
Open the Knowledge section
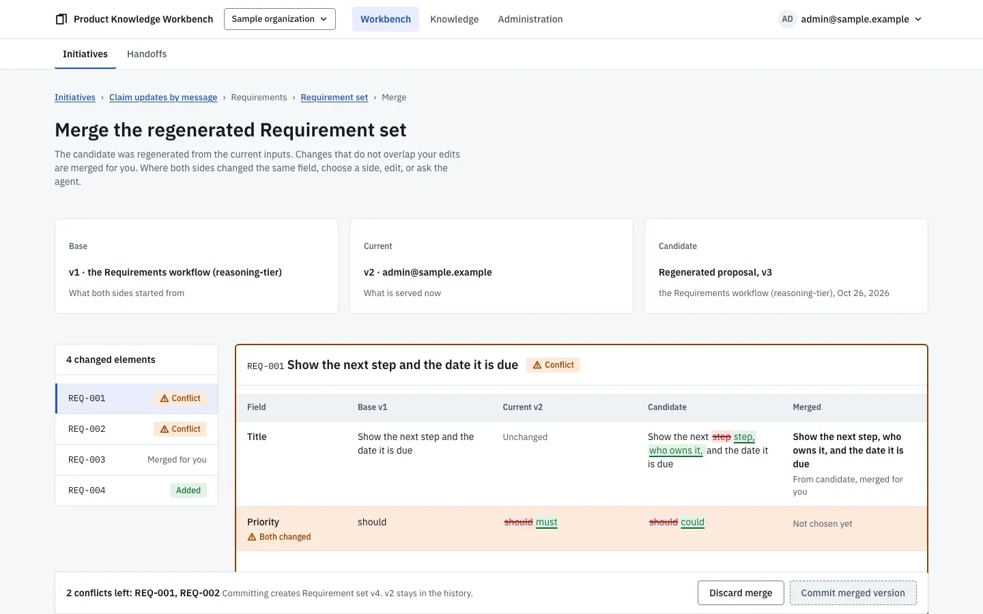[x=455, y=19]
